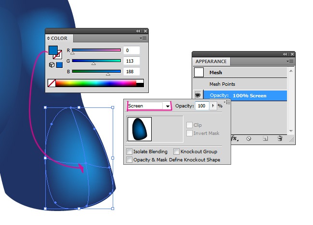The image size is (313, 225).
Task: Collapse the Color panel using double arrows
Action: 138,30
